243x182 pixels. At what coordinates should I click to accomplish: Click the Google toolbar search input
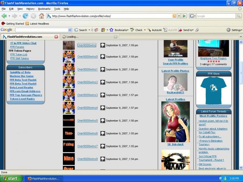pyautogui.click(x=42, y=30)
